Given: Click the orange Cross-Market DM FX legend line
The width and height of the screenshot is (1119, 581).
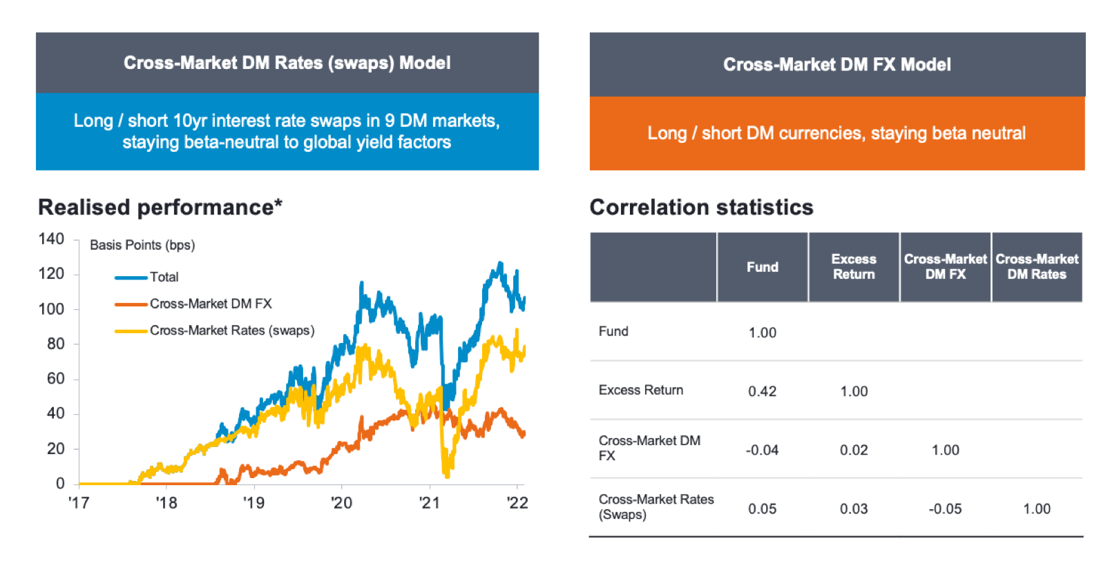Looking at the screenshot, I should 131,304.
